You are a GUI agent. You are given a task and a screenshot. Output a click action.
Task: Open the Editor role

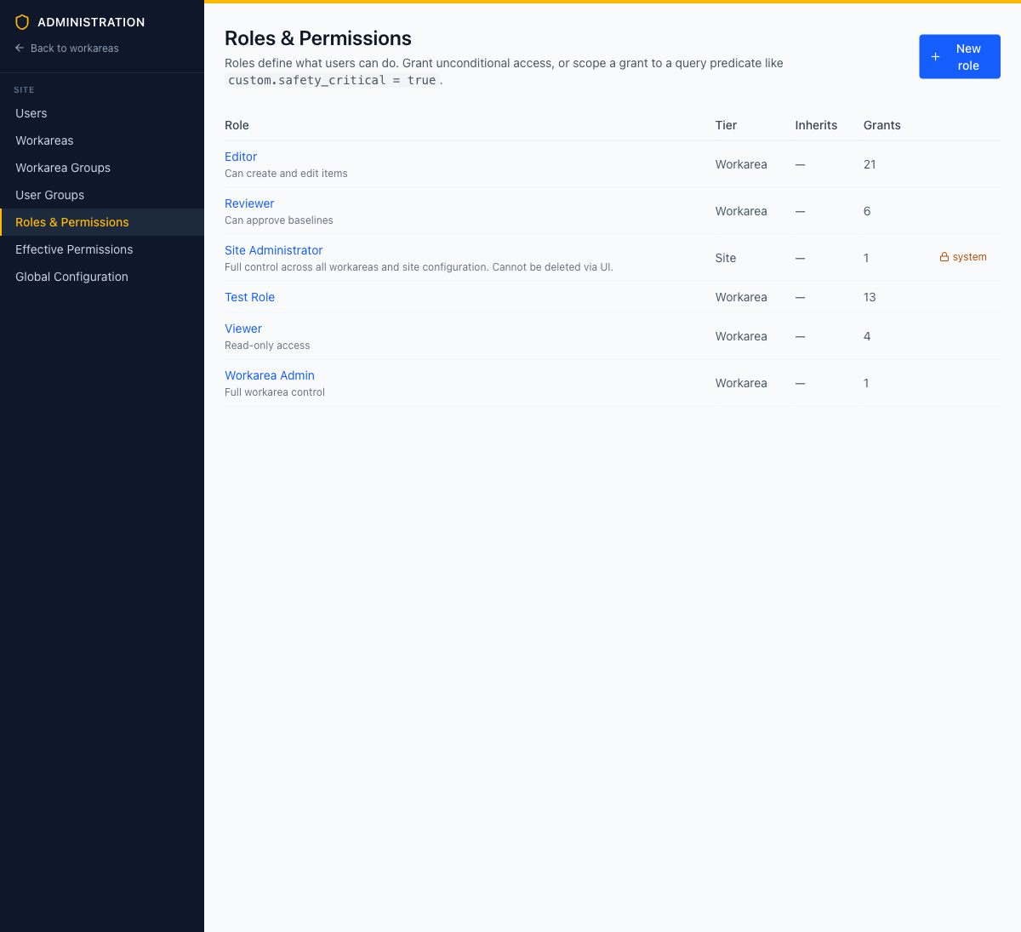coord(241,157)
